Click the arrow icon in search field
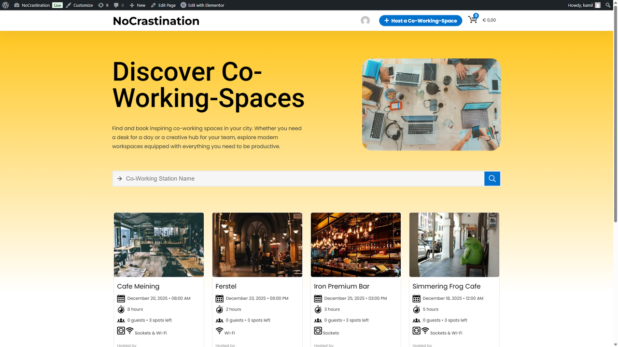The image size is (618, 347). tap(119, 178)
